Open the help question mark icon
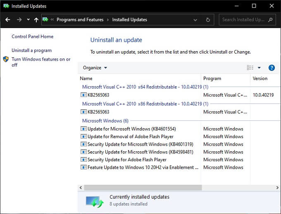The width and height of the screenshot is (281, 214). point(271,68)
